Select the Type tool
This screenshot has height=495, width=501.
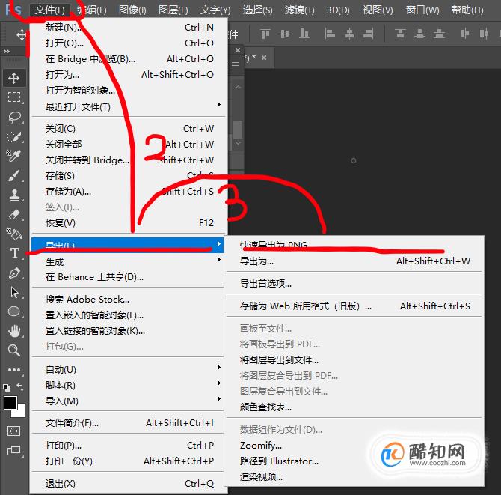tap(14, 253)
